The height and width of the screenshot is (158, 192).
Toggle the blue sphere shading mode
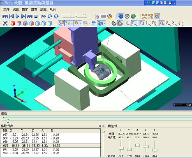coord(120,16)
